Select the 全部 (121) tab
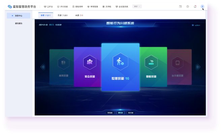The image size is (222, 135). [x=45, y=15]
